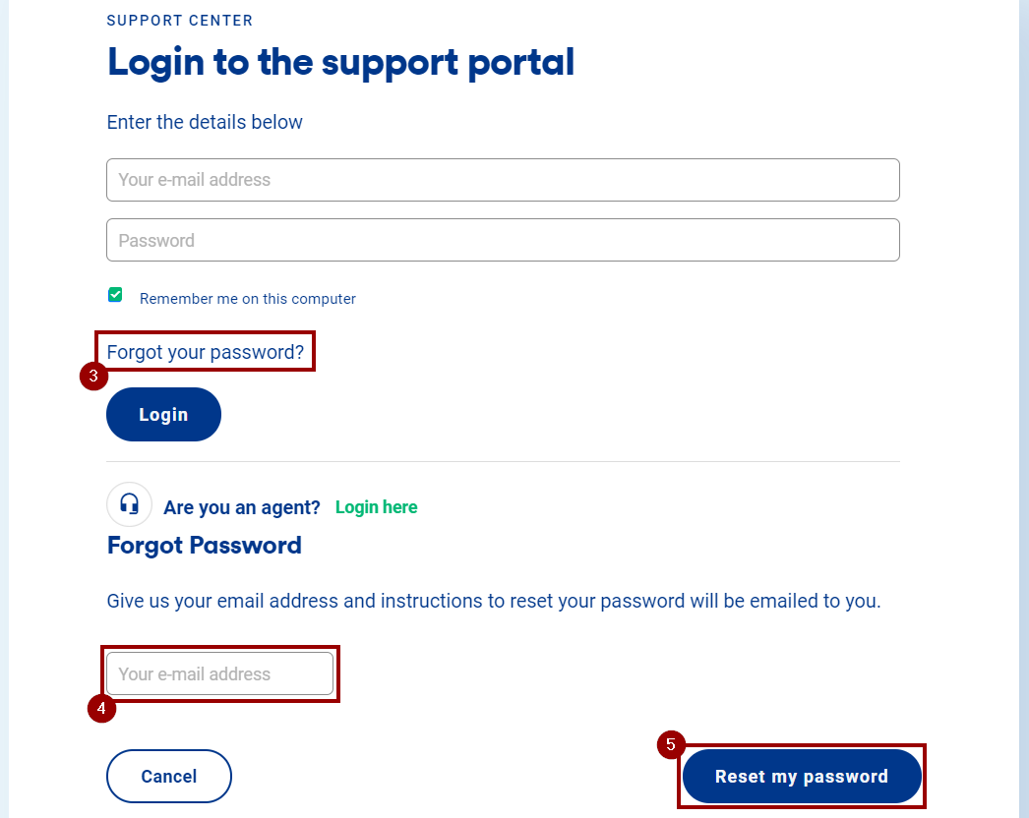Click into the Password field
The height and width of the screenshot is (818, 1029).
pyautogui.click(x=503, y=240)
